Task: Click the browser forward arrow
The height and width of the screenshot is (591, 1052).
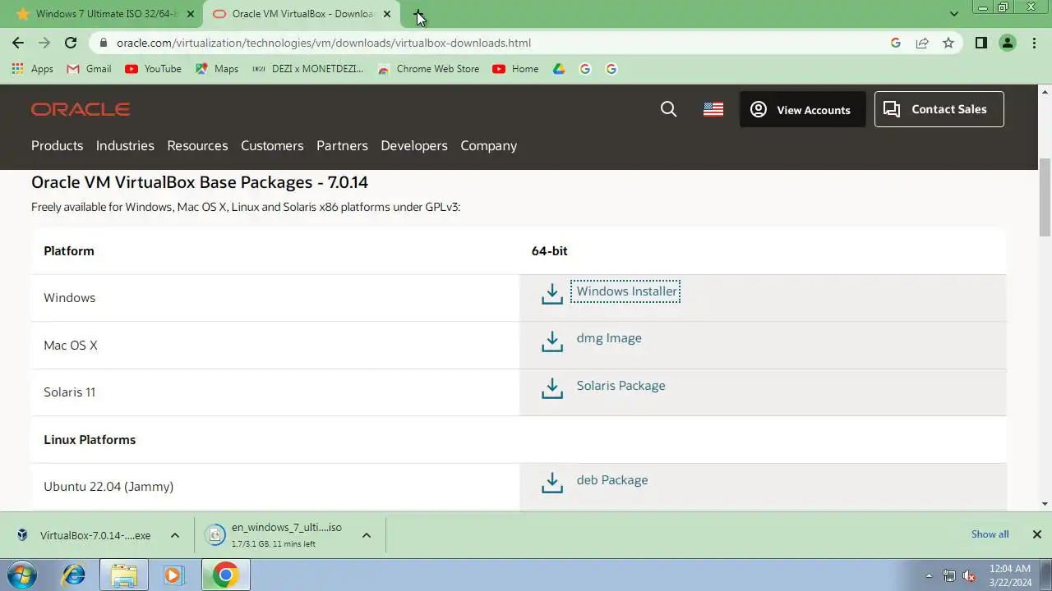Action: (x=44, y=43)
